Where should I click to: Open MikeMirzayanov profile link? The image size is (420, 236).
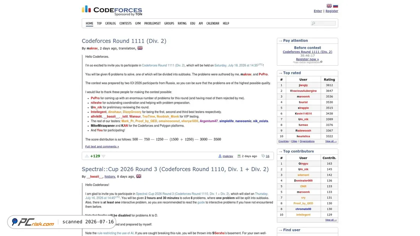pos(103,126)
